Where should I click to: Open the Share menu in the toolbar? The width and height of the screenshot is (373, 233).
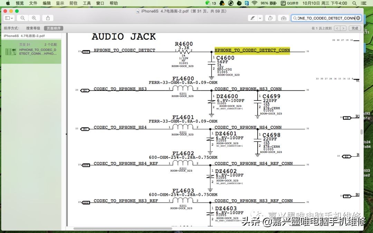click(x=48, y=18)
